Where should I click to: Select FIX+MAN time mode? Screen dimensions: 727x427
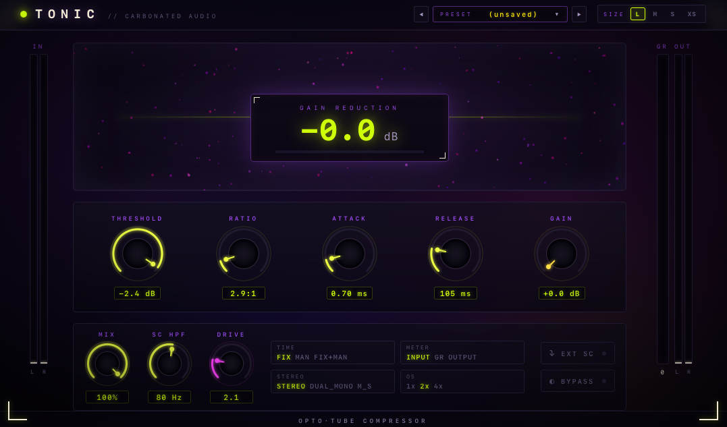[331, 358]
